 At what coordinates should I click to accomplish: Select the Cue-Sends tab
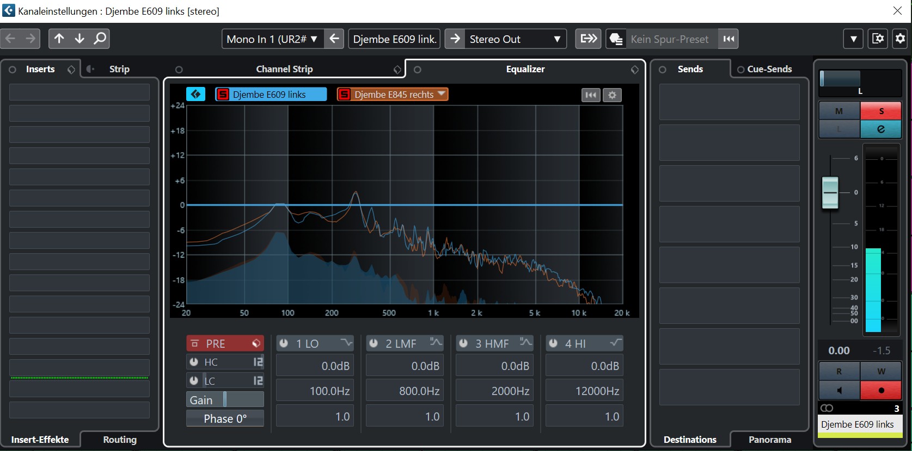point(769,69)
